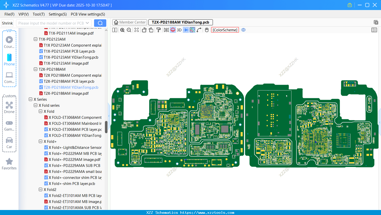Switch to the T2X-PD2188AM YiDianTong.pcb tab
The width and height of the screenshot is (381, 215).
[x=180, y=22]
